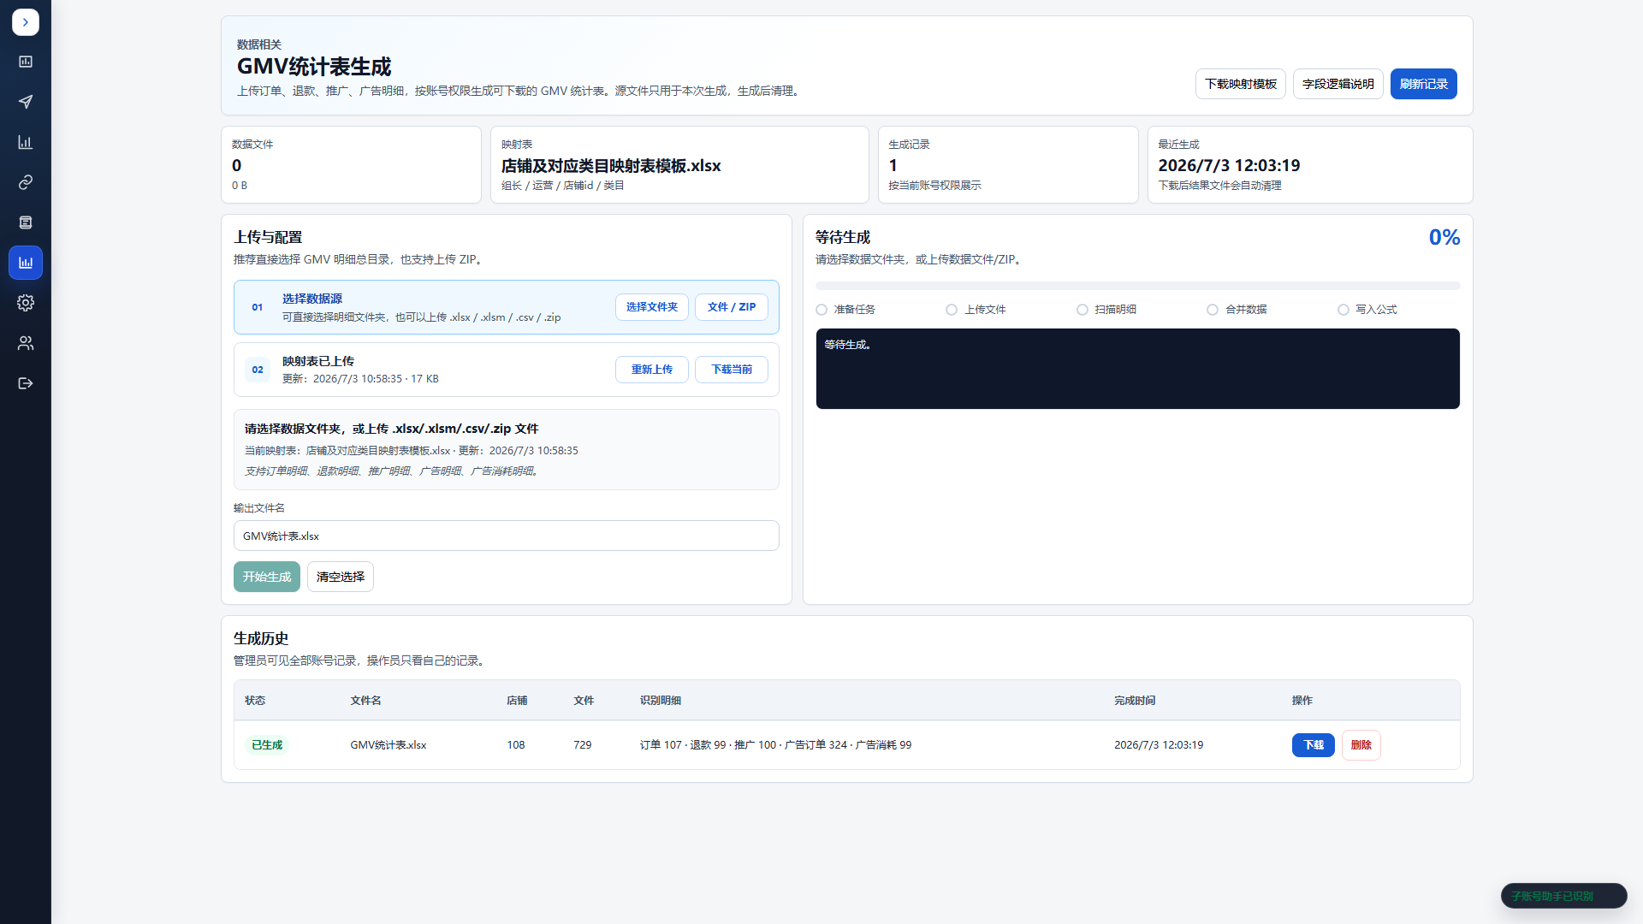This screenshot has width=1643, height=924.
Task: Click the 生成记录 summary card
Action: [1008, 165]
